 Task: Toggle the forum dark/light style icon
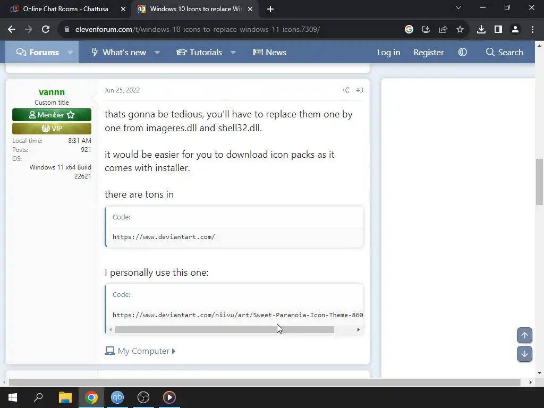point(463,53)
